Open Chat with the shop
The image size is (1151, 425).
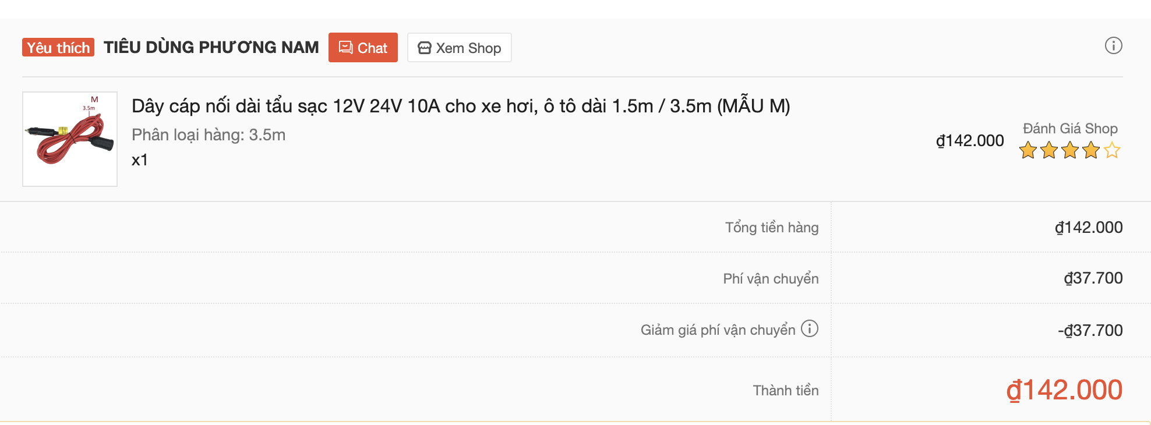363,48
